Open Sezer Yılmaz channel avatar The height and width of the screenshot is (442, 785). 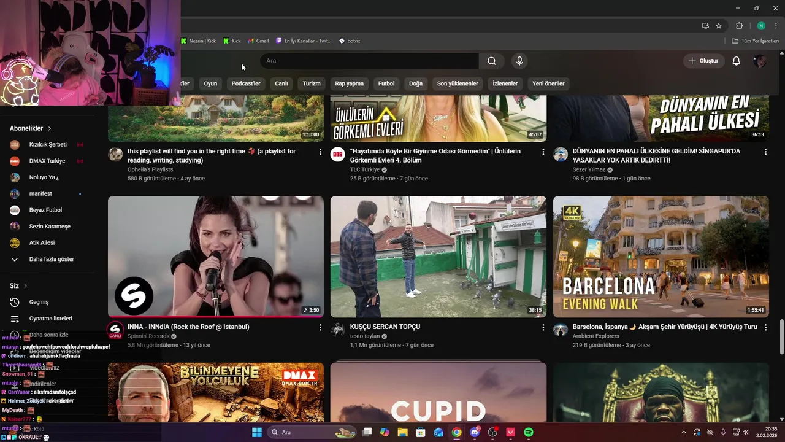pos(561,154)
